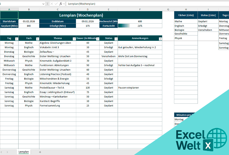Expand the Thema column filter

[x=74, y=39]
